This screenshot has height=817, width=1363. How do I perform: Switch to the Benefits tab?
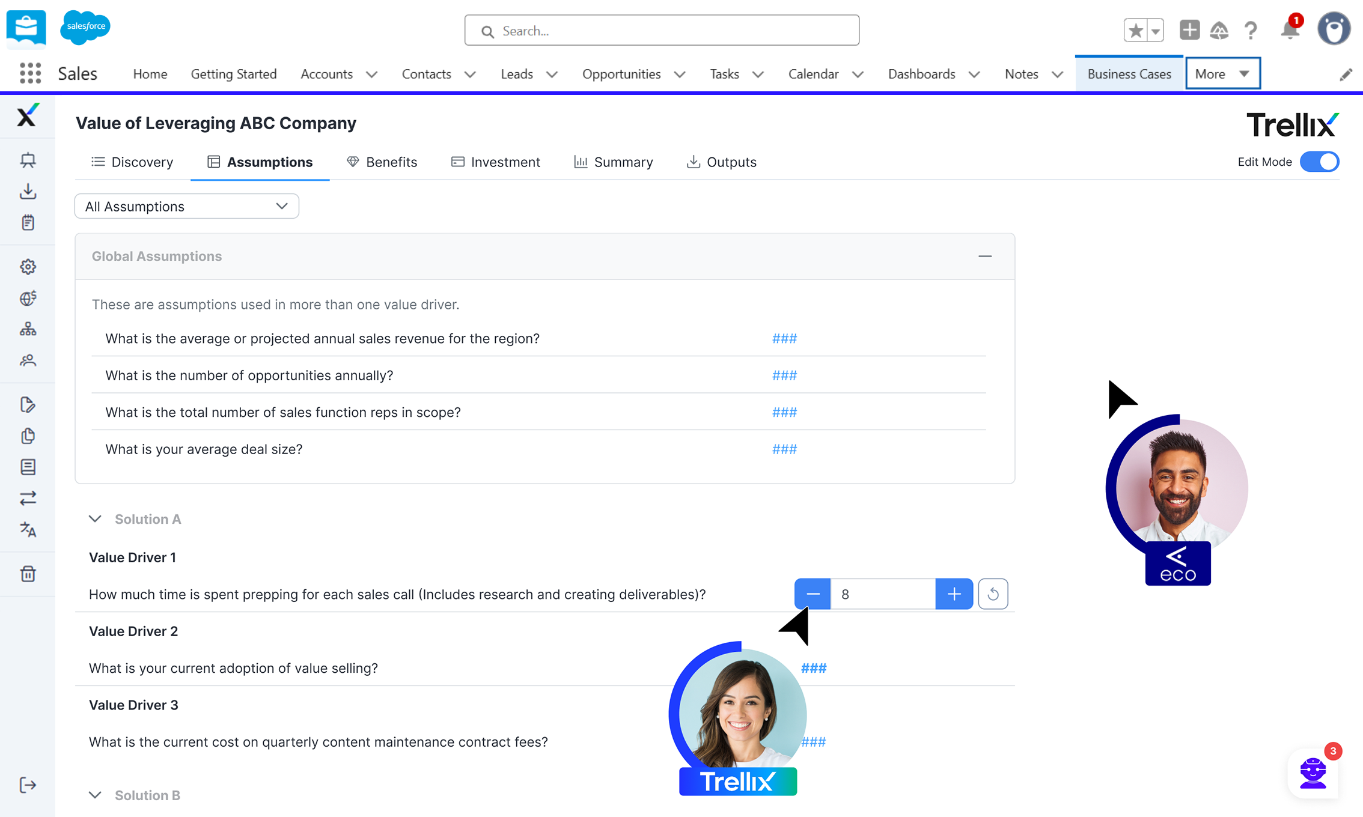(x=382, y=162)
